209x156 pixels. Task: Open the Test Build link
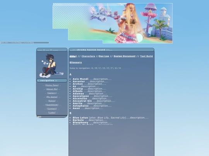(146, 56)
